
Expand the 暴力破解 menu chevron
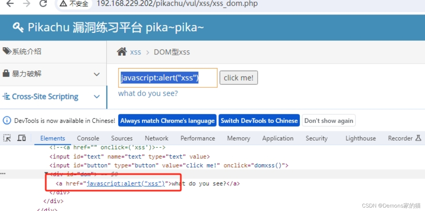(x=97, y=74)
